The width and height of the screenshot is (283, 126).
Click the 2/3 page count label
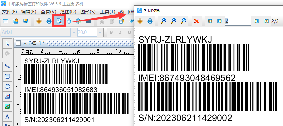[275, 21]
